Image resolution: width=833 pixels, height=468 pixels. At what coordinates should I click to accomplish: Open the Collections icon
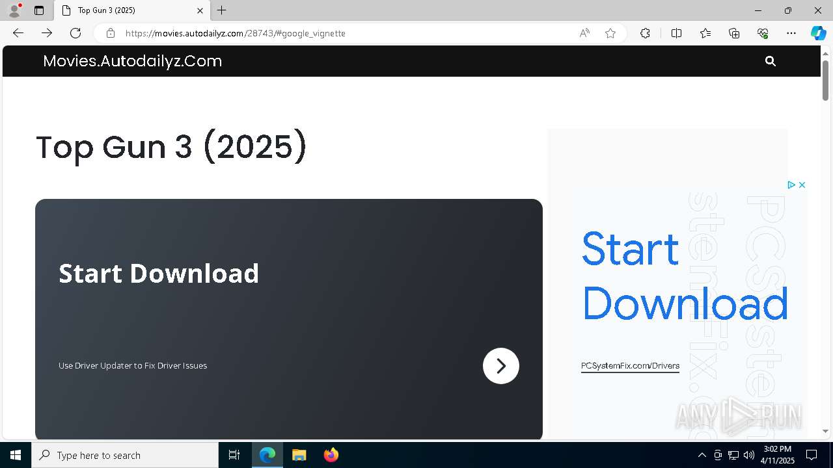(x=734, y=33)
